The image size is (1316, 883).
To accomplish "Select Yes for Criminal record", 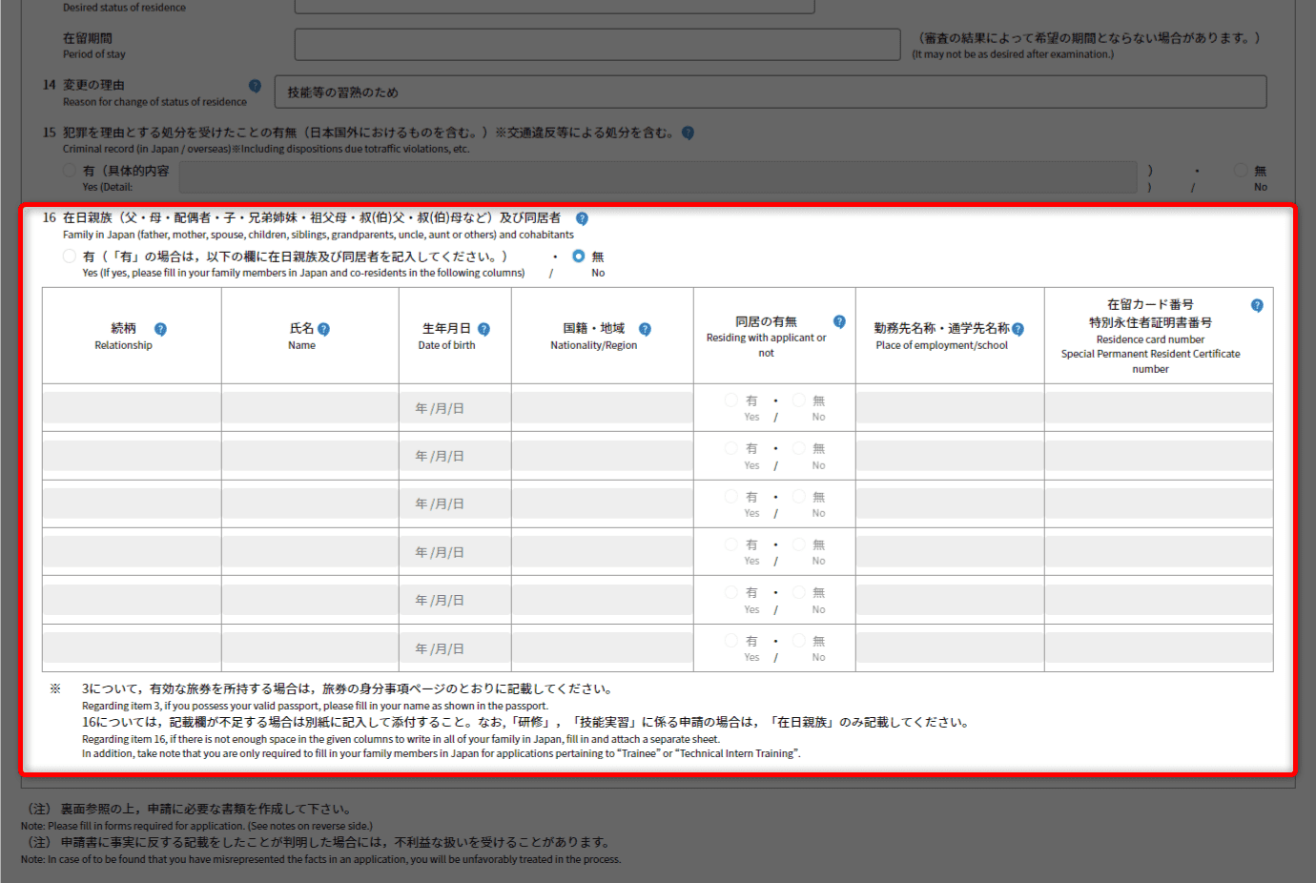I will (70, 171).
